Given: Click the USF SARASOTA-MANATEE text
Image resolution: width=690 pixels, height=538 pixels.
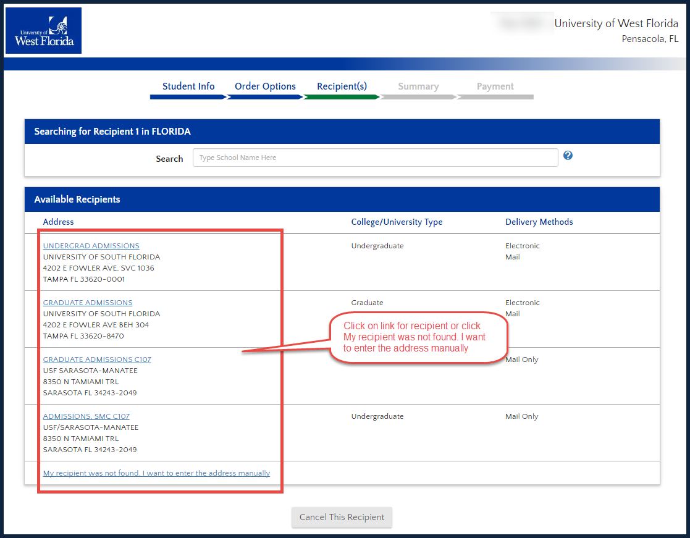Looking at the screenshot, I should pyautogui.click(x=90, y=371).
